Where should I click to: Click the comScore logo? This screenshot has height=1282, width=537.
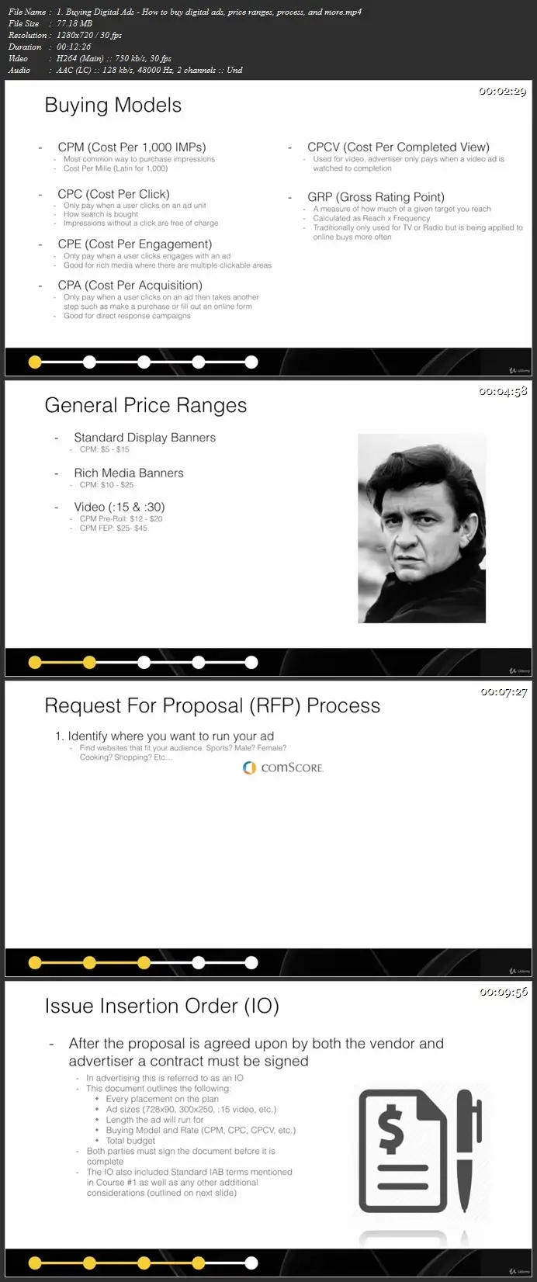(282, 767)
